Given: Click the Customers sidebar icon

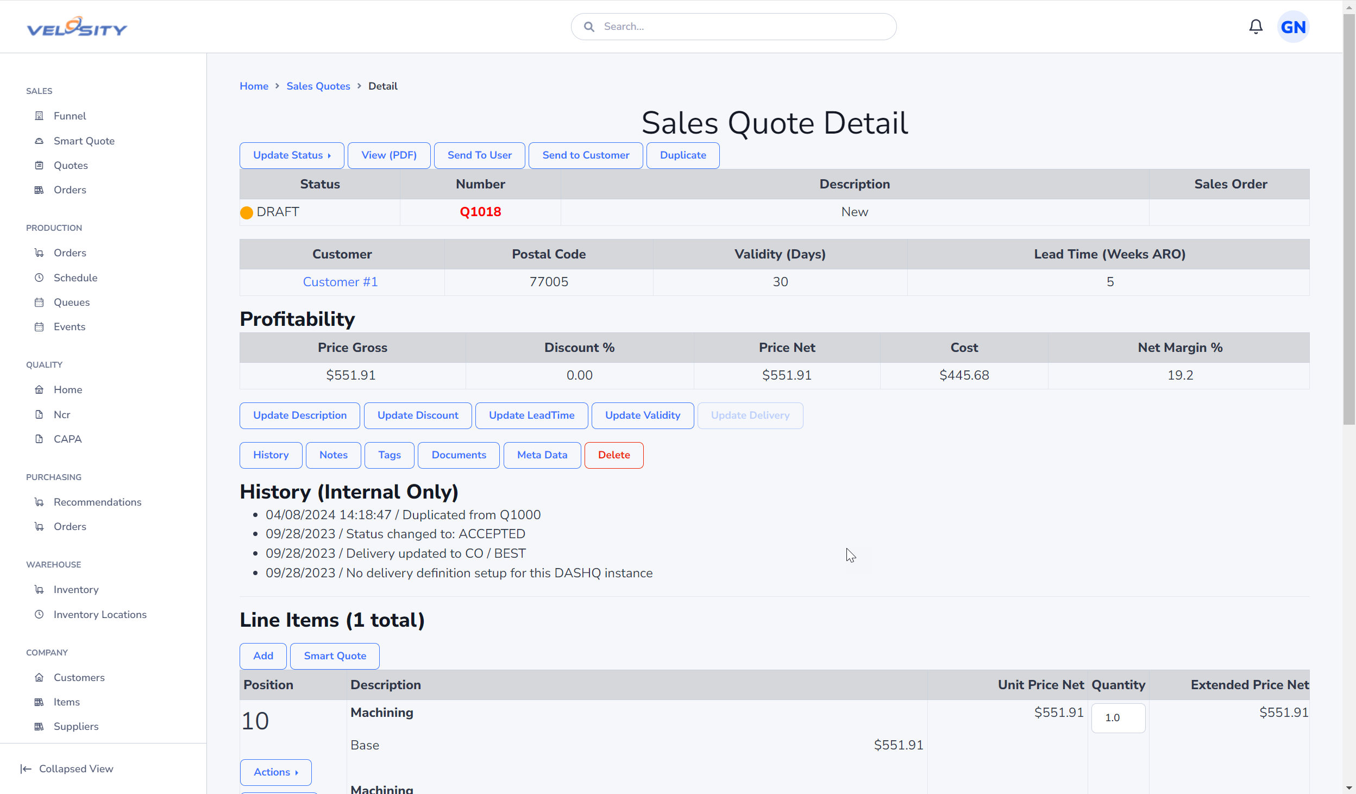Looking at the screenshot, I should (x=39, y=677).
